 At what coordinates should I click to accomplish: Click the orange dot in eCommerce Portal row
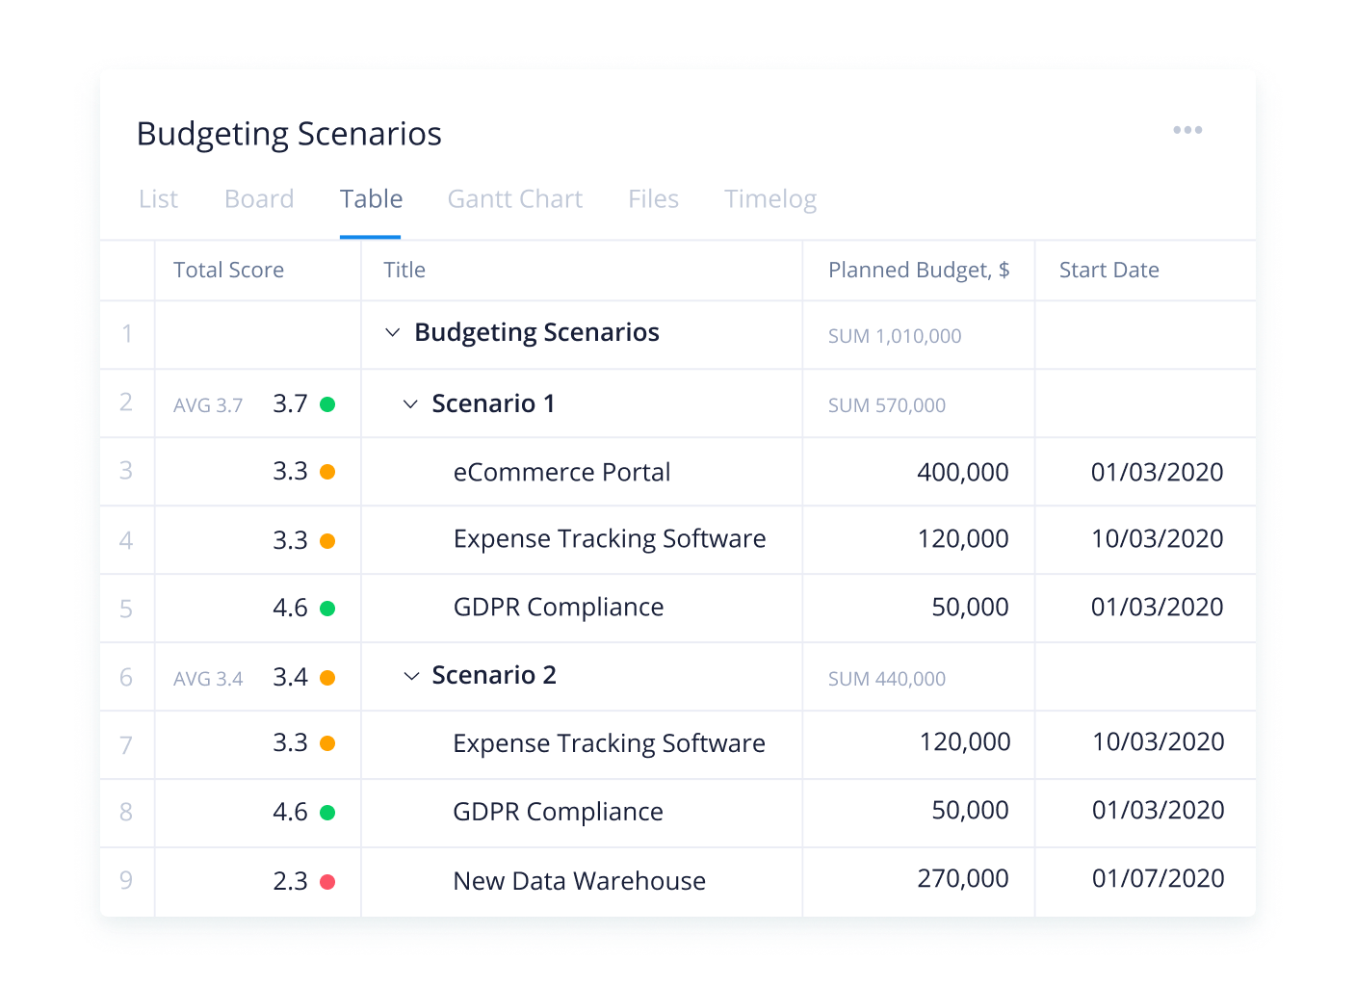click(327, 472)
